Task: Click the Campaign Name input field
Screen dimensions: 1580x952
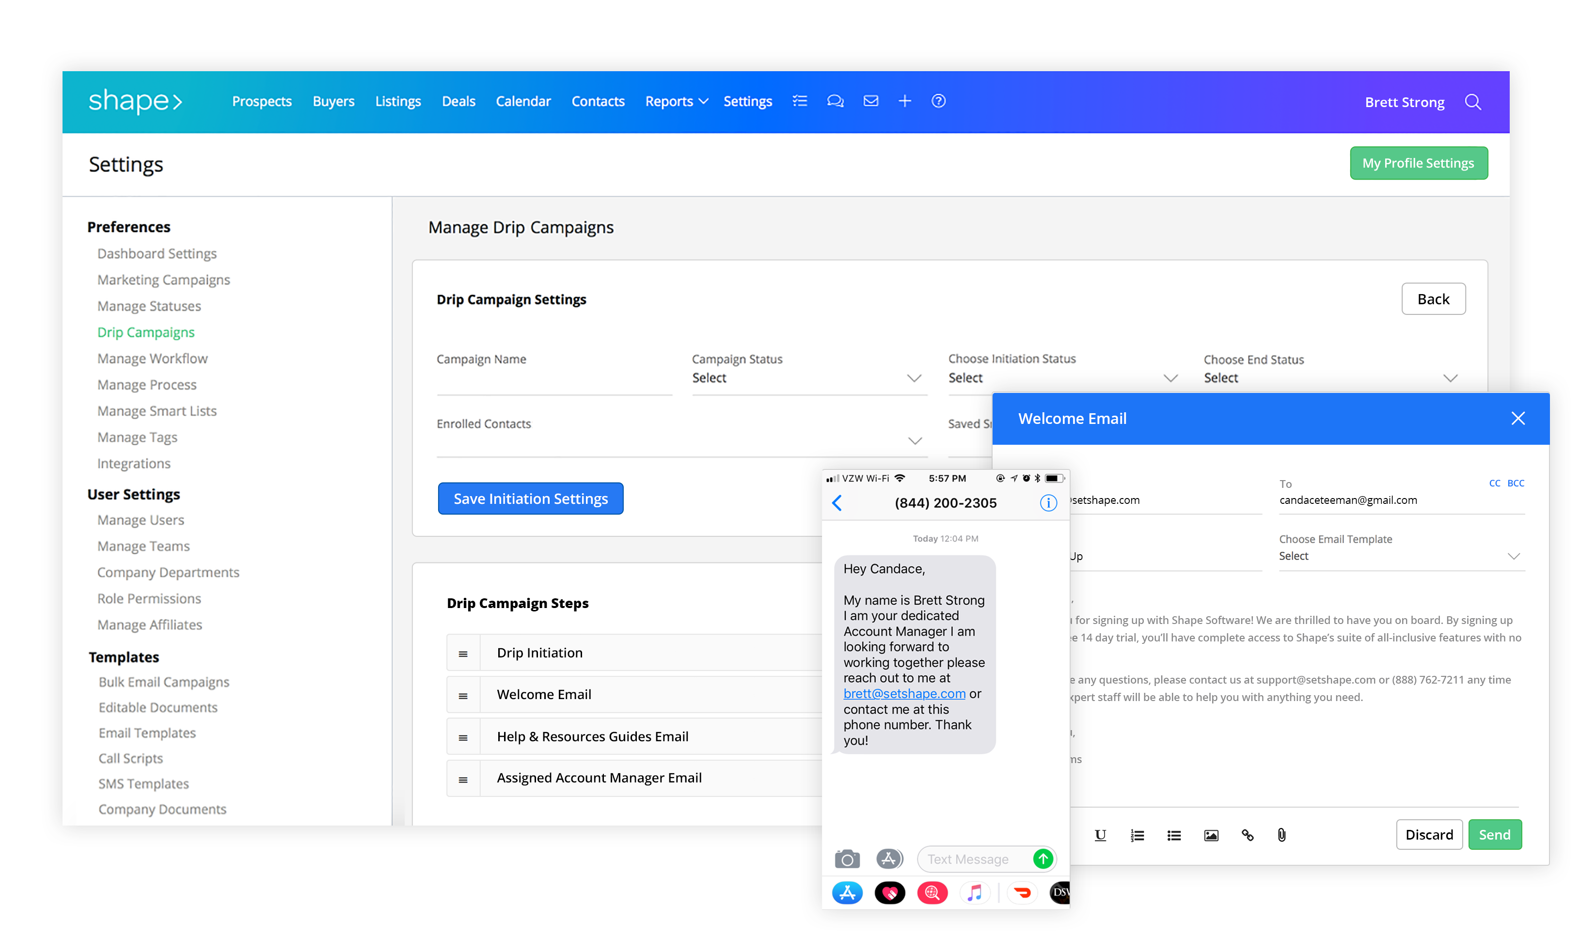Action: 553,379
